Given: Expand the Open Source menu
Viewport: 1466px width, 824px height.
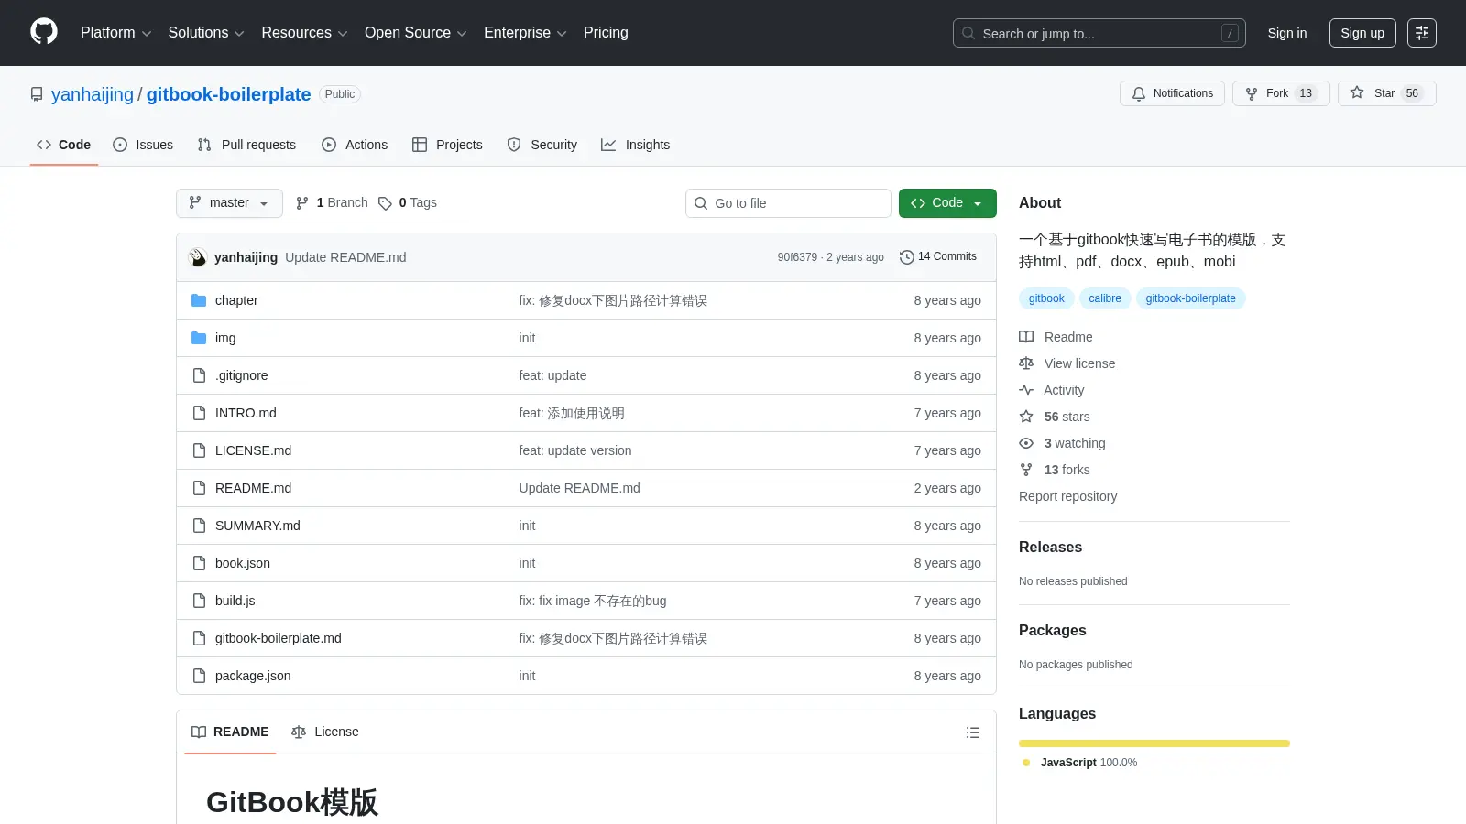Looking at the screenshot, I should (x=416, y=33).
